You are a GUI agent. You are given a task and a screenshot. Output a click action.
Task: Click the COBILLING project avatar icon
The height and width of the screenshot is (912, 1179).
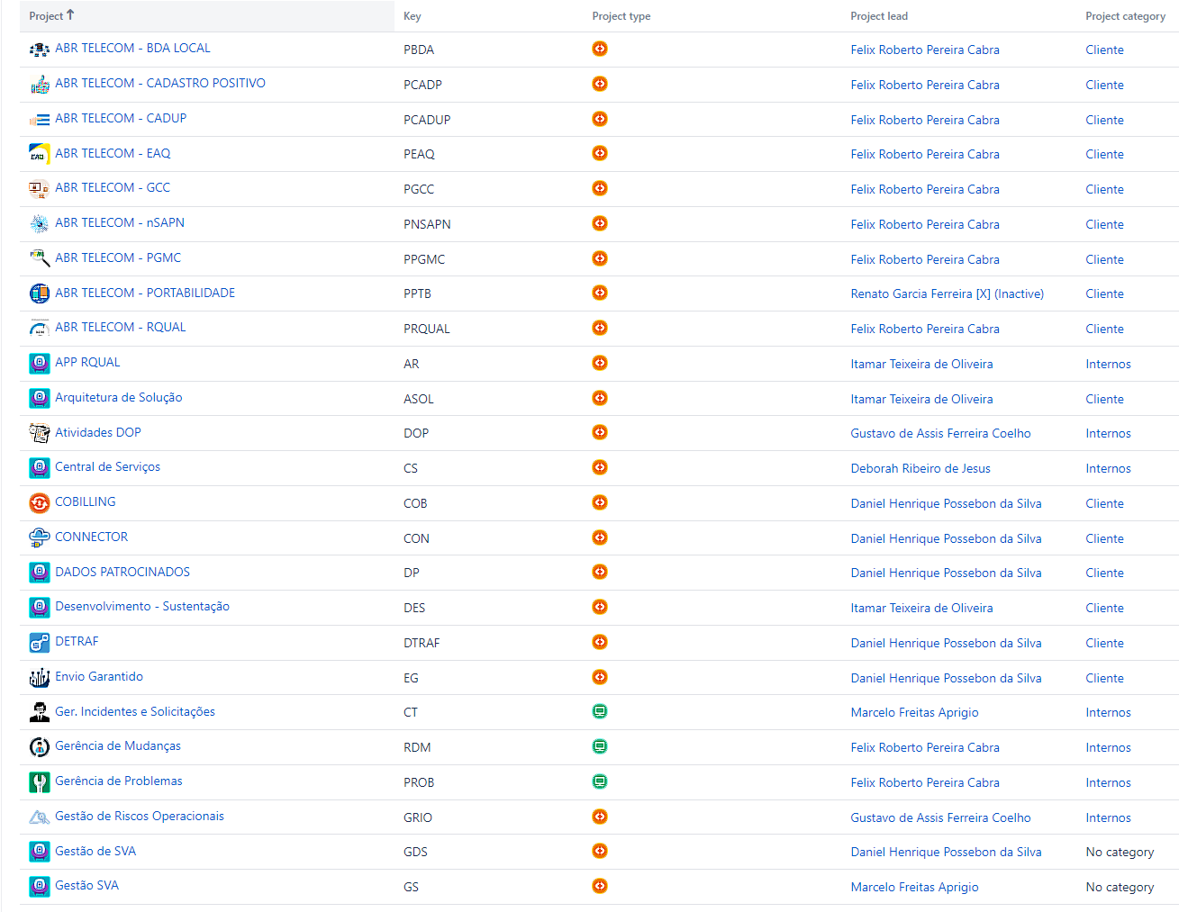(39, 503)
